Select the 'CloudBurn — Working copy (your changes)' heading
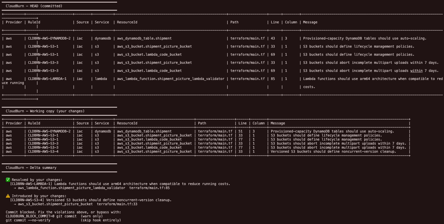444x224 pixels. pos(45,111)
